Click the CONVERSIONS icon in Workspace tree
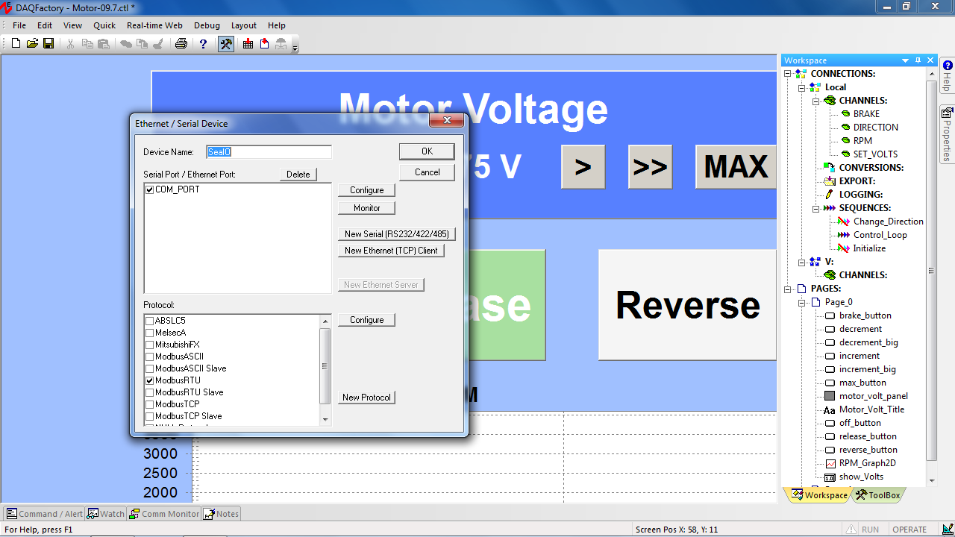 (829, 168)
